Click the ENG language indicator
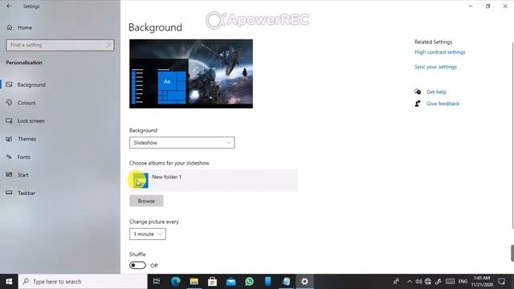The image size is (514, 289). [463, 282]
